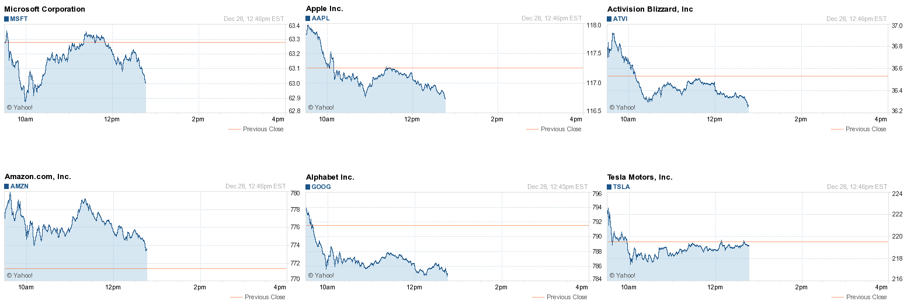Click the 2pm label on Amazon chart

[200, 287]
